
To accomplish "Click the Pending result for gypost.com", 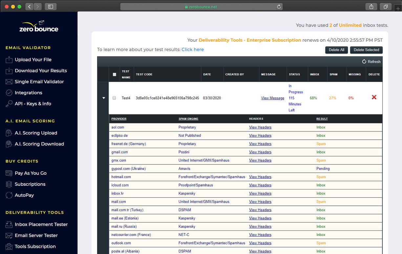I will [323, 169].
